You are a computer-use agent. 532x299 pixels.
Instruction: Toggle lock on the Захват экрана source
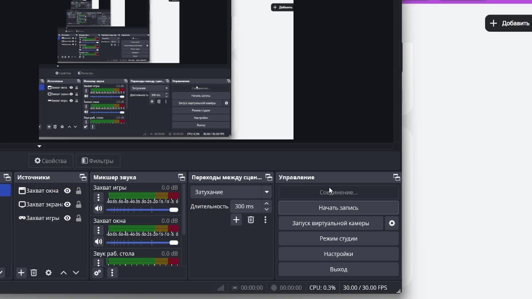pyautogui.click(x=79, y=204)
